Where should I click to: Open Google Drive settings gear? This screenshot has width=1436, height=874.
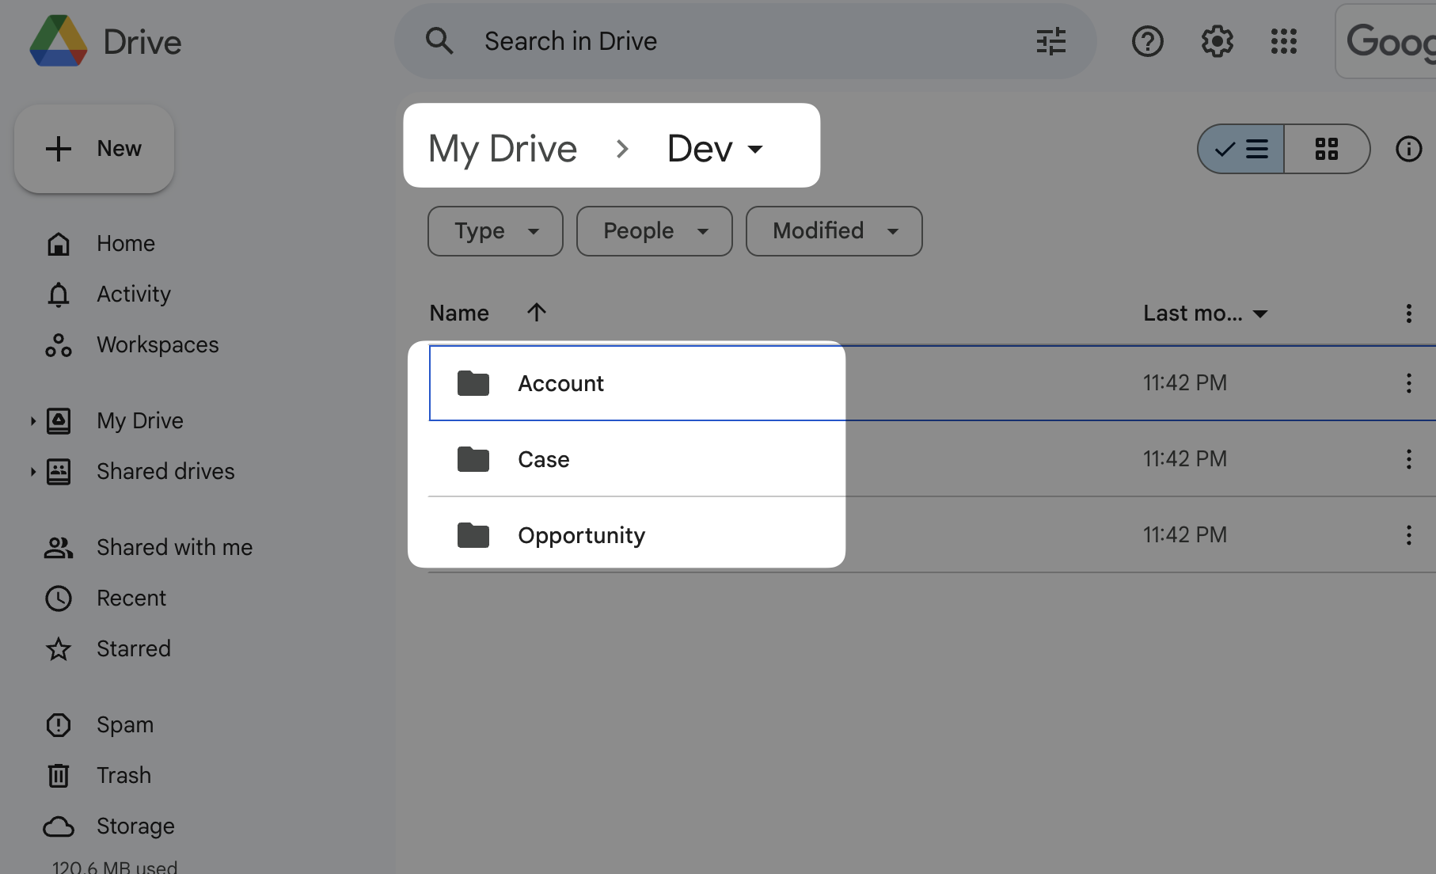coord(1217,41)
